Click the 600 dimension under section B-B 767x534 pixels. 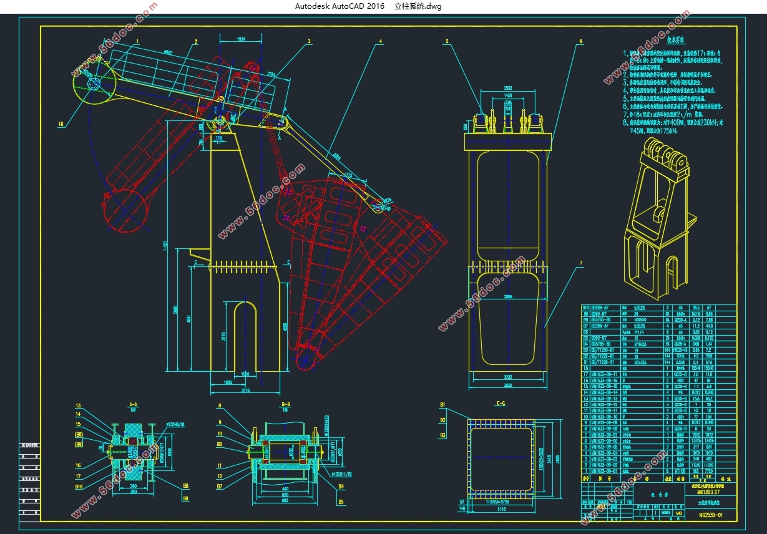tap(284, 501)
